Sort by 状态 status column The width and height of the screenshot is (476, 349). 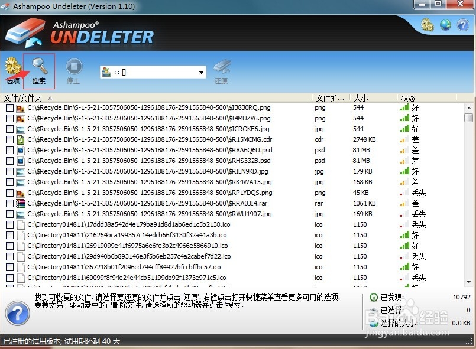(408, 98)
